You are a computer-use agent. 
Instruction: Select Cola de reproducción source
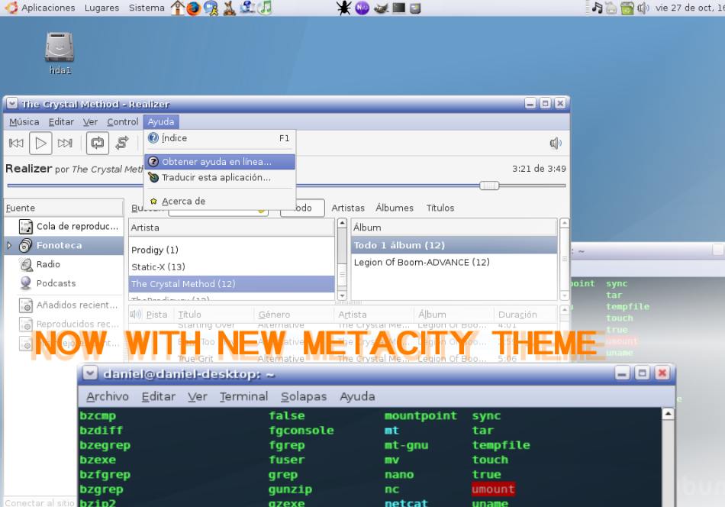64,227
